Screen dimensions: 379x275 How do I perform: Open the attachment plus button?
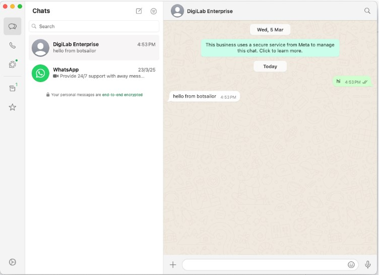point(173,265)
